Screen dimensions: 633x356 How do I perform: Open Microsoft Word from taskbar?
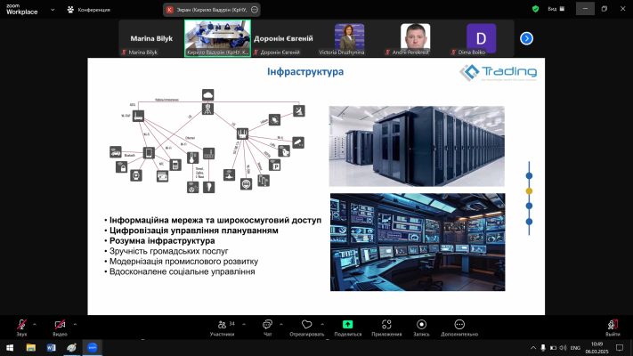(52, 347)
